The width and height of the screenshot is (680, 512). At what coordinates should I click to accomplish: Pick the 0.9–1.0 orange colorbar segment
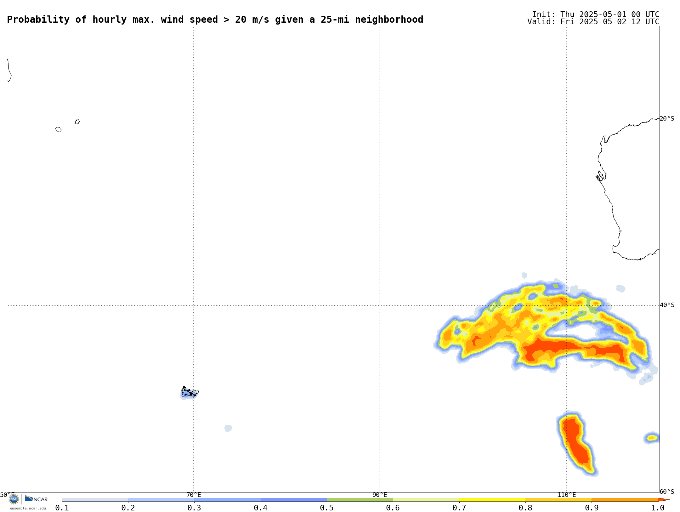[x=625, y=500]
